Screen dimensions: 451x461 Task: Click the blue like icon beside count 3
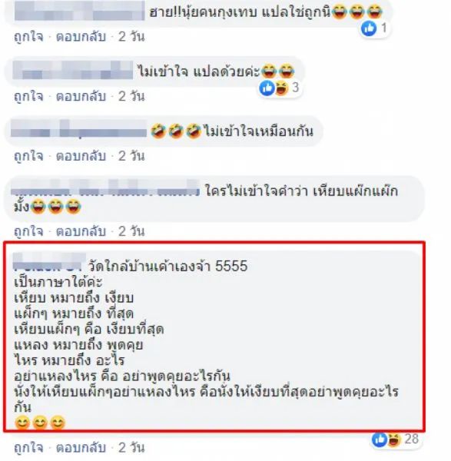click(267, 88)
